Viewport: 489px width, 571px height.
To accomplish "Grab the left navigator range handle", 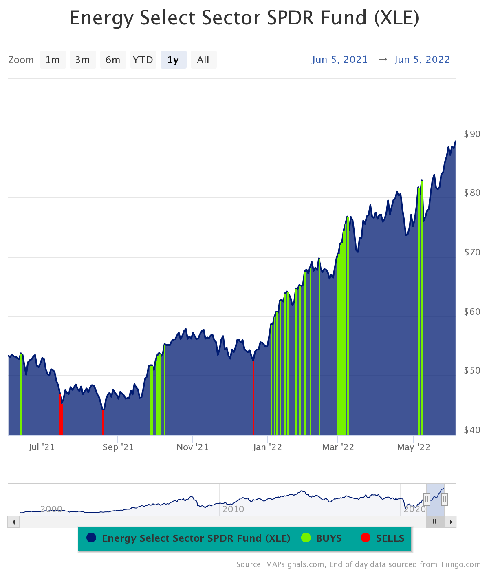I will pyautogui.click(x=427, y=498).
